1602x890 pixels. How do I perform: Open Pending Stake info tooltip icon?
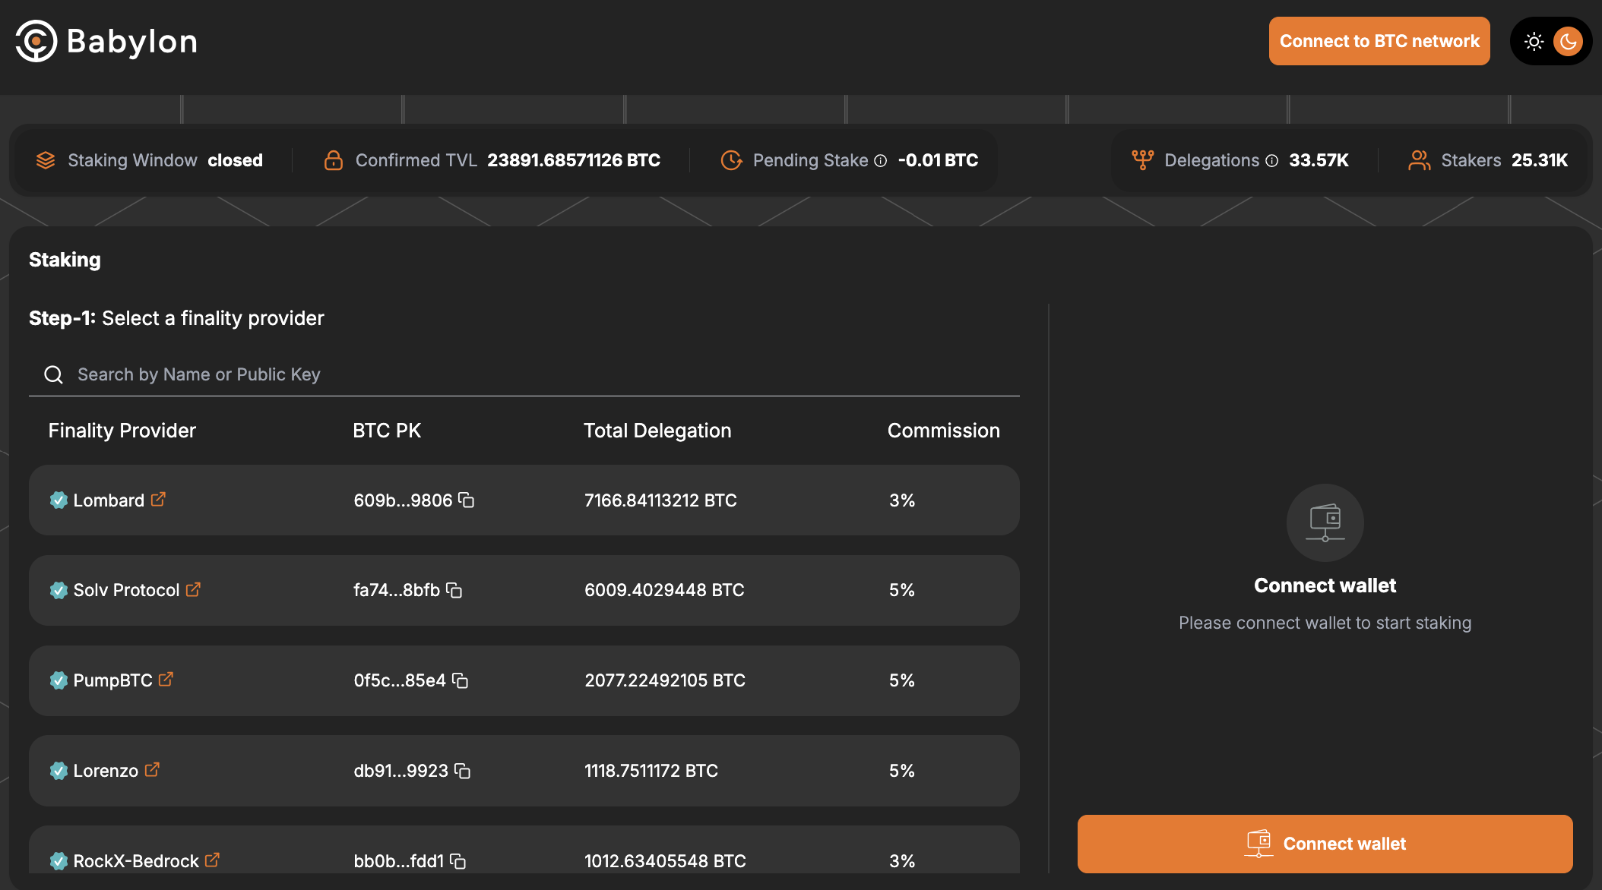click(881, 161)
